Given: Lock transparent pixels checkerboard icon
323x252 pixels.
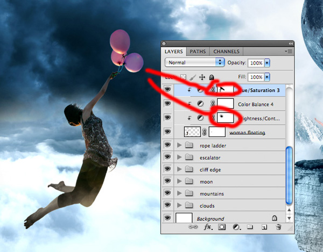Looking at the screenshot, I should click(183, 77).
